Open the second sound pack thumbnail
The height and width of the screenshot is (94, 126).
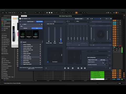29,34
